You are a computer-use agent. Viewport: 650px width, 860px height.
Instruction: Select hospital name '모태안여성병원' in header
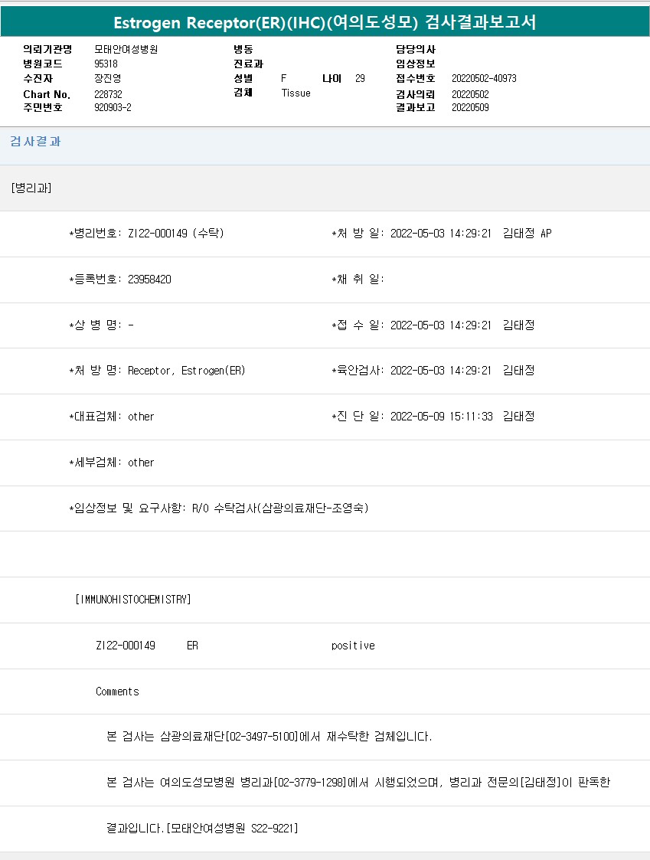coord(126,49)
